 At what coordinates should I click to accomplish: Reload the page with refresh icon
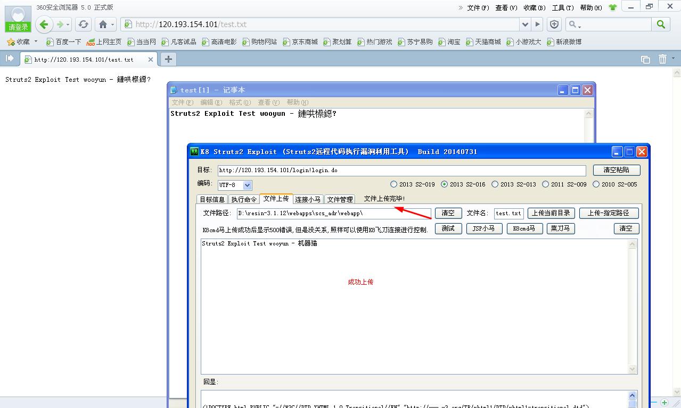pyautogui.click(x=83, y=24)
